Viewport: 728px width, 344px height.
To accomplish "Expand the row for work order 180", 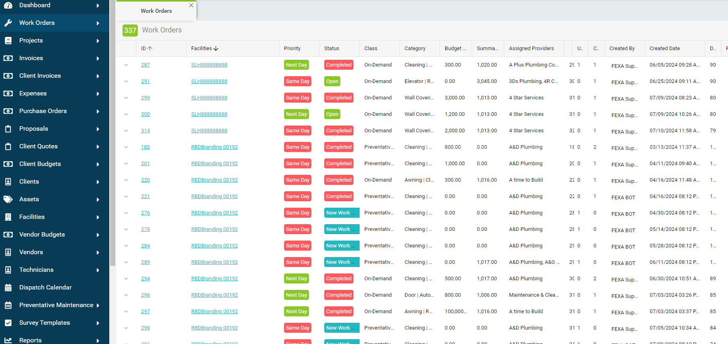I will [x=126, y=147].
